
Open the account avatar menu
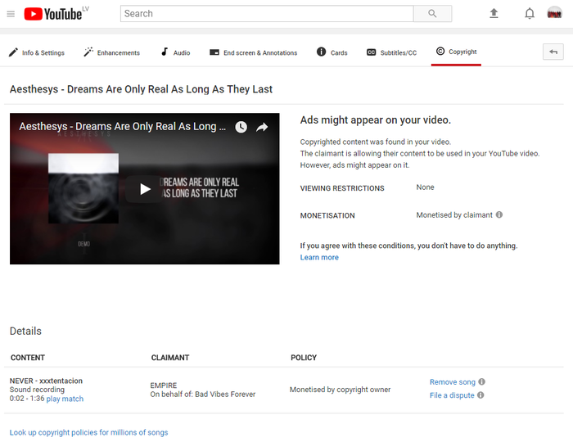(x=555, y=14)
